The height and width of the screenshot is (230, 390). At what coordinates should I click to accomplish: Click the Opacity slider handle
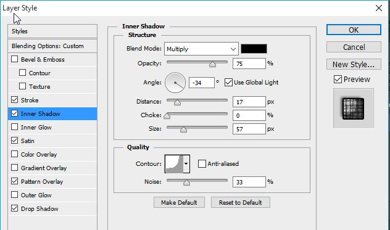coord(212,64)
